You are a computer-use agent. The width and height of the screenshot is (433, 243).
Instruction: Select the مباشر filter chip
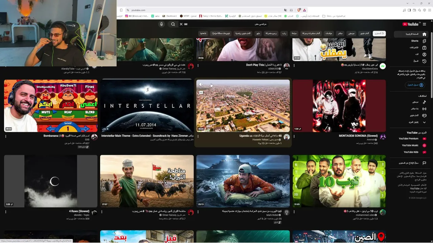click(340, 33)
